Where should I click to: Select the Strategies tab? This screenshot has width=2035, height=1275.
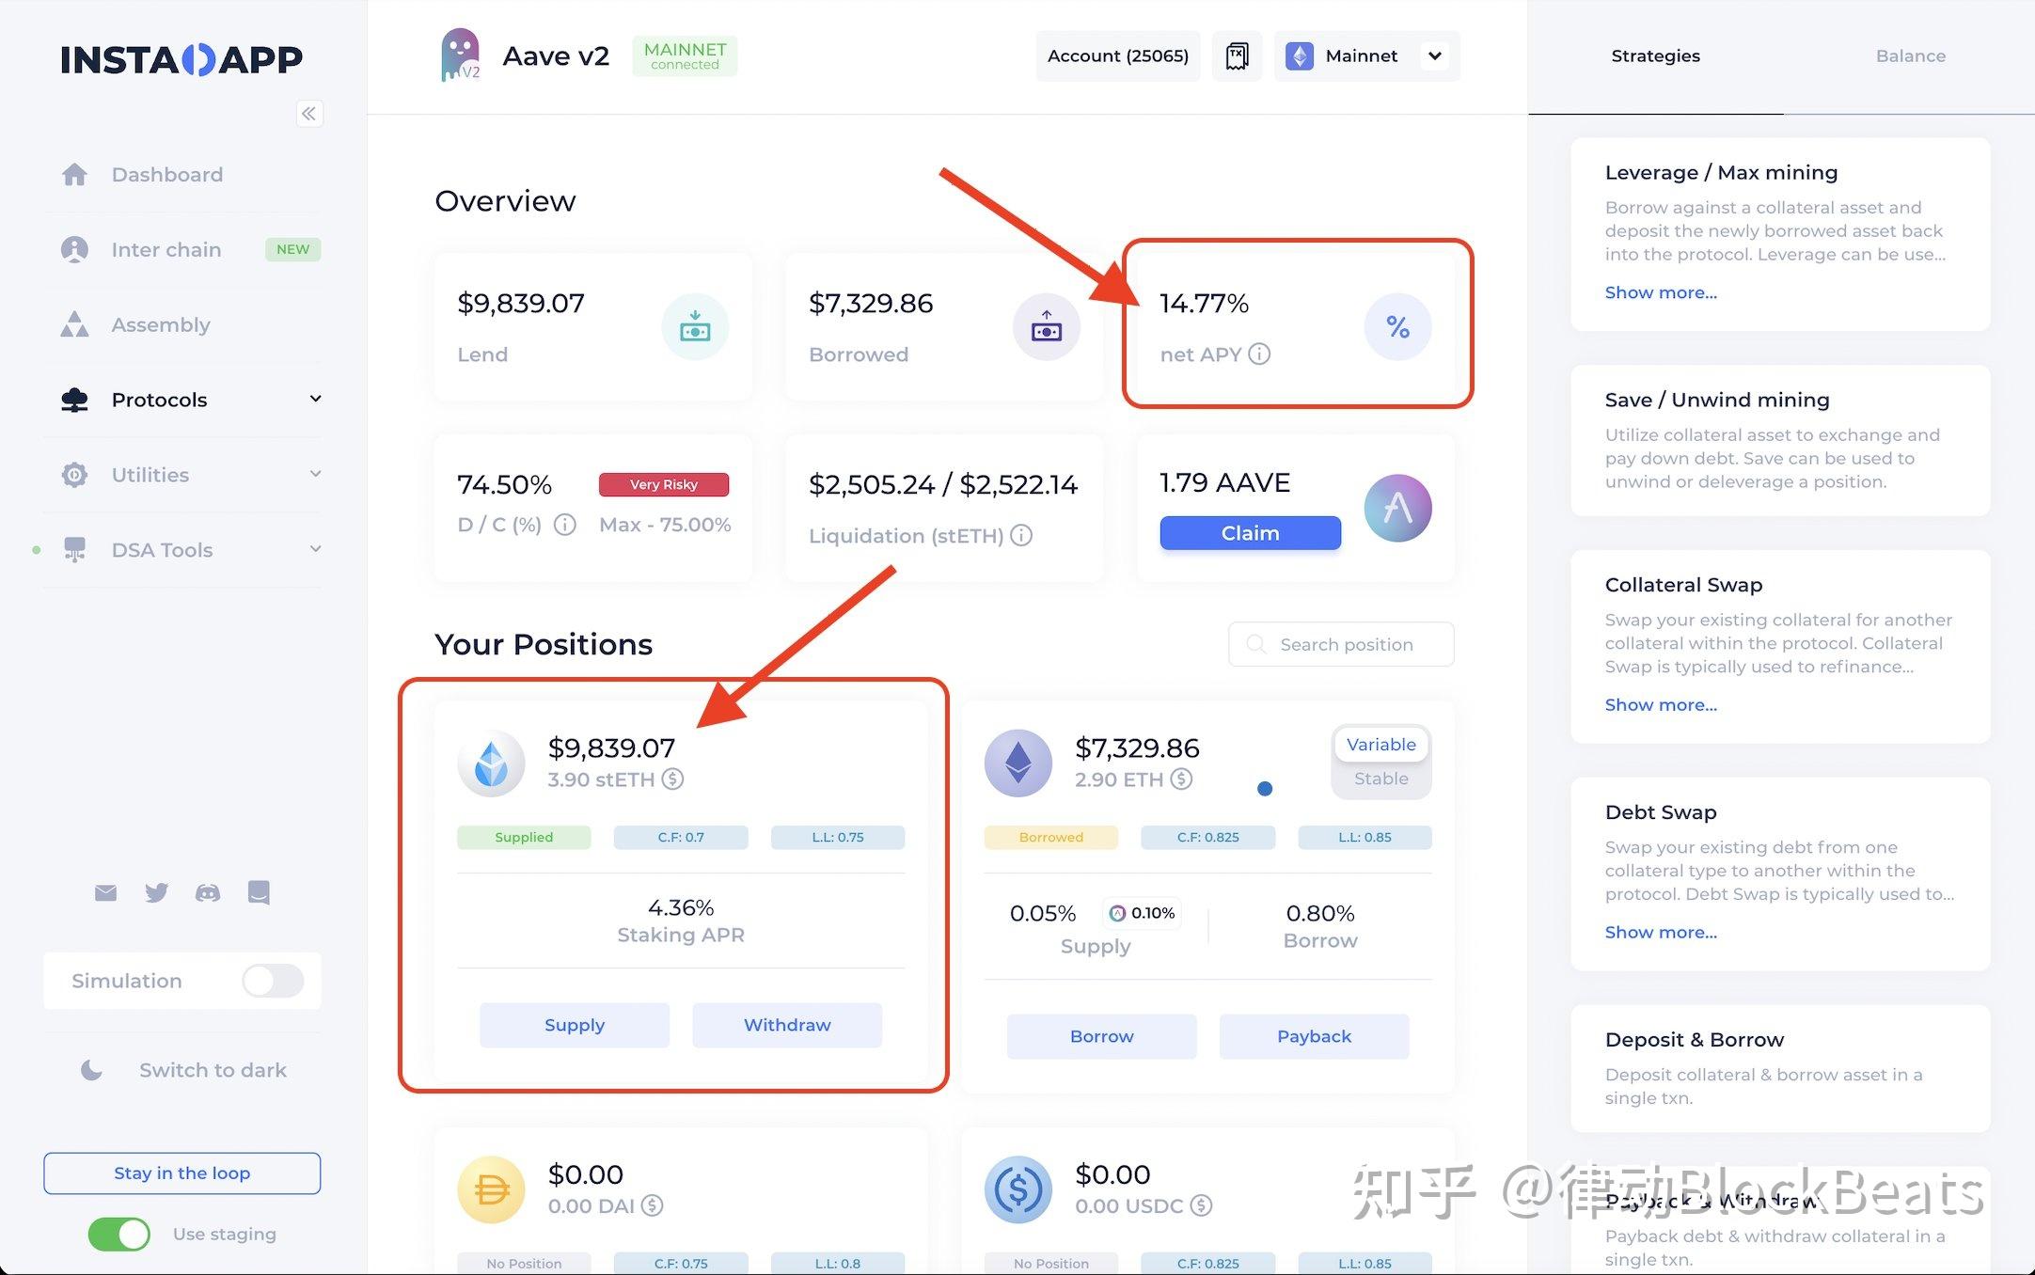(x=1655, y=55)
